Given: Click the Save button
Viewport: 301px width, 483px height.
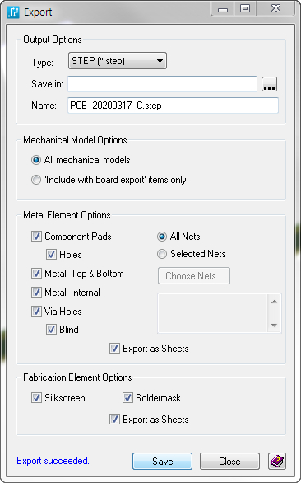Looking at the screenshot, I should pos(162,461).
